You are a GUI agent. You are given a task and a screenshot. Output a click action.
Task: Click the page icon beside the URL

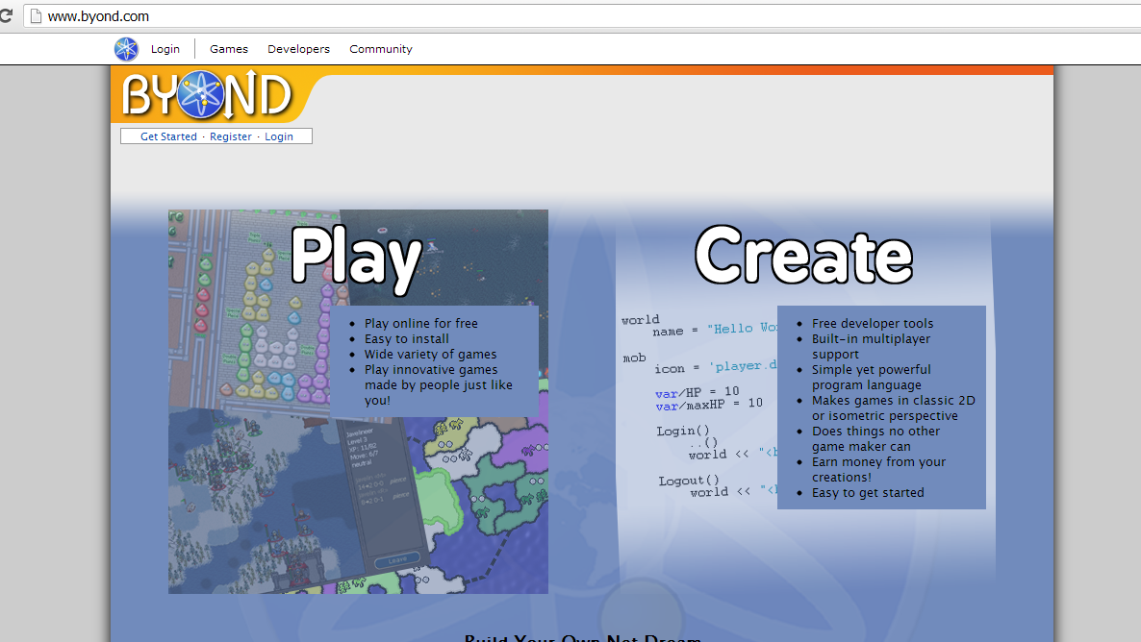(x=36, y=16)
